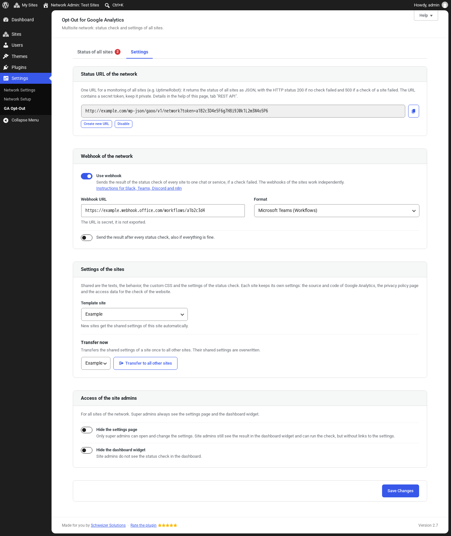Viewport: 451px width, 536px height.
Task: Open Network Setup submenu item
Action: (17, 99)
